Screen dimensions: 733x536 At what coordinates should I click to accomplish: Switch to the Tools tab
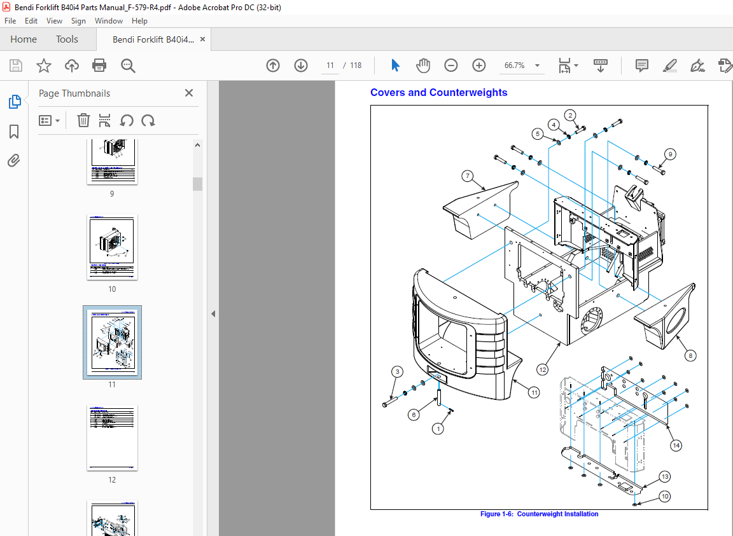67,39
